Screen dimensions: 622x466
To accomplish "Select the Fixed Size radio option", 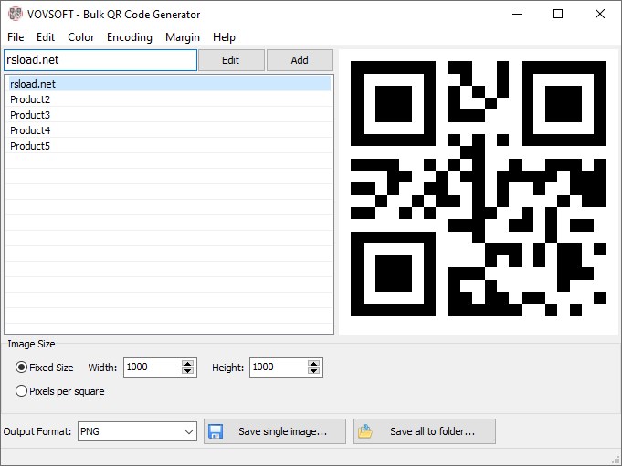I will 45,368.
